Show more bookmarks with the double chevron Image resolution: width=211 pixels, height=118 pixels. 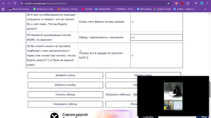205,9
